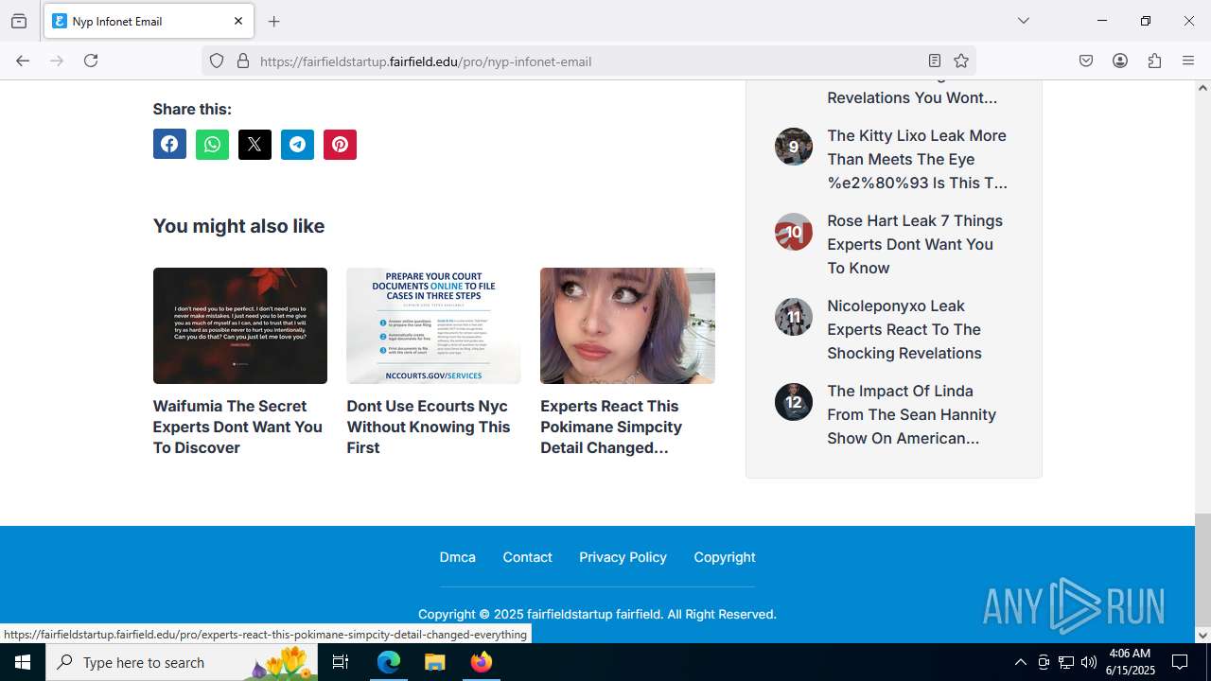Image resolution: width=1211 pixels, height=681 pixels.
Task: Click the taskbar search box
Action: coord(182,662)
